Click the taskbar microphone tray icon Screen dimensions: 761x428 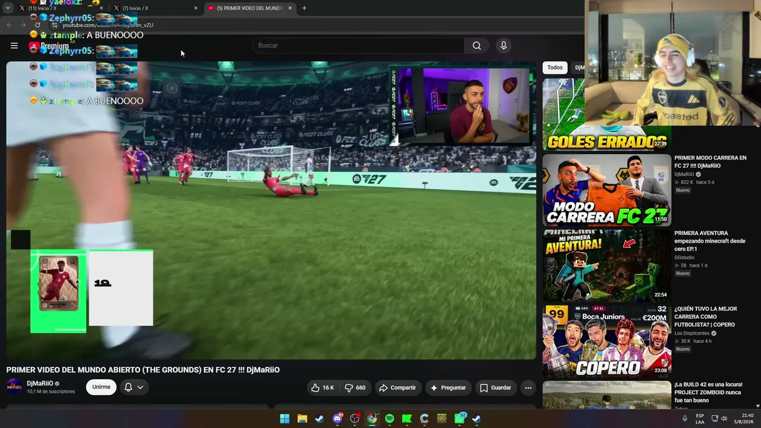[x=684, y=418]
